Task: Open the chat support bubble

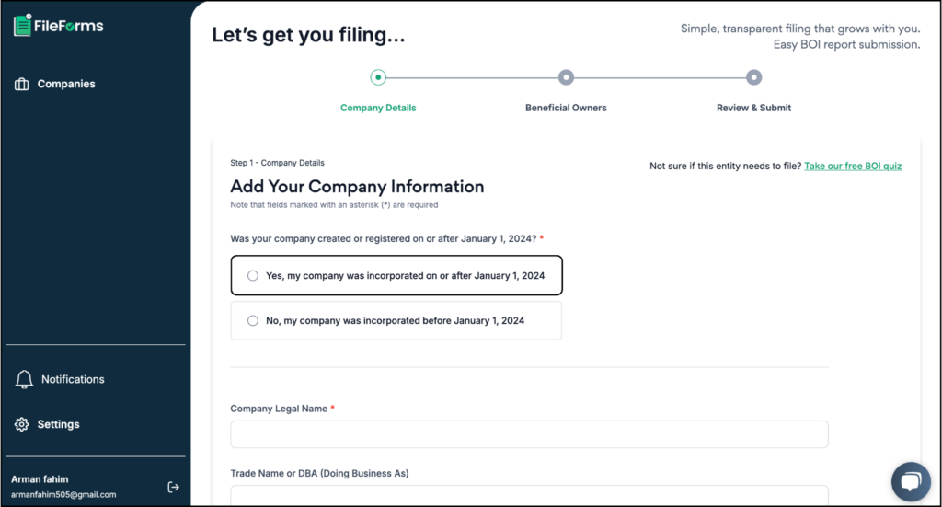Action: pos(911,481)
